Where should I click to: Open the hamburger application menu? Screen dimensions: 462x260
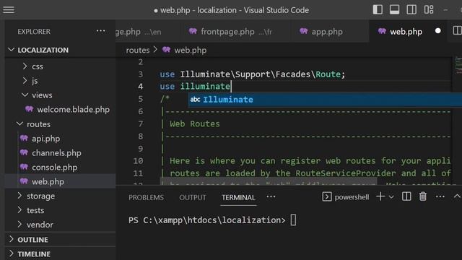coord(9,9)
